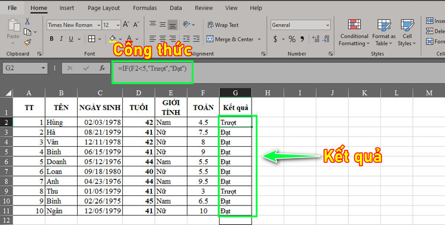This screenshot has height=225, width=445.
Task: Decrease indent icon
Action: click(186, 39)
